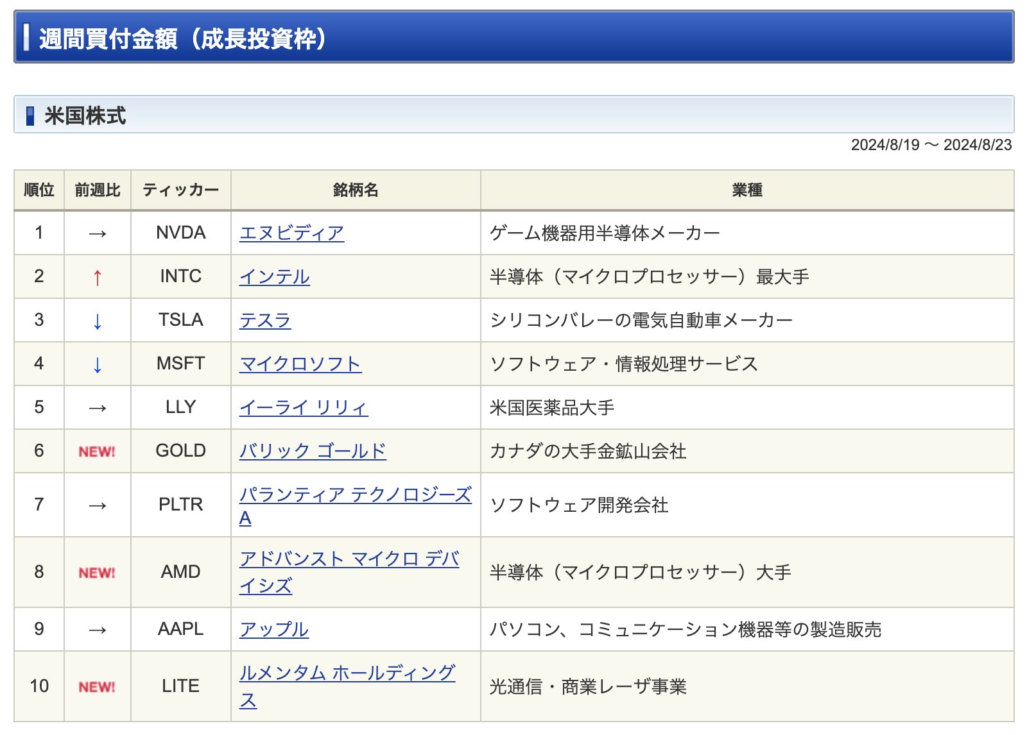Click the red up arrow for INTC
The height and width of the screenshot is (735, 1027).
coord(97,277)
